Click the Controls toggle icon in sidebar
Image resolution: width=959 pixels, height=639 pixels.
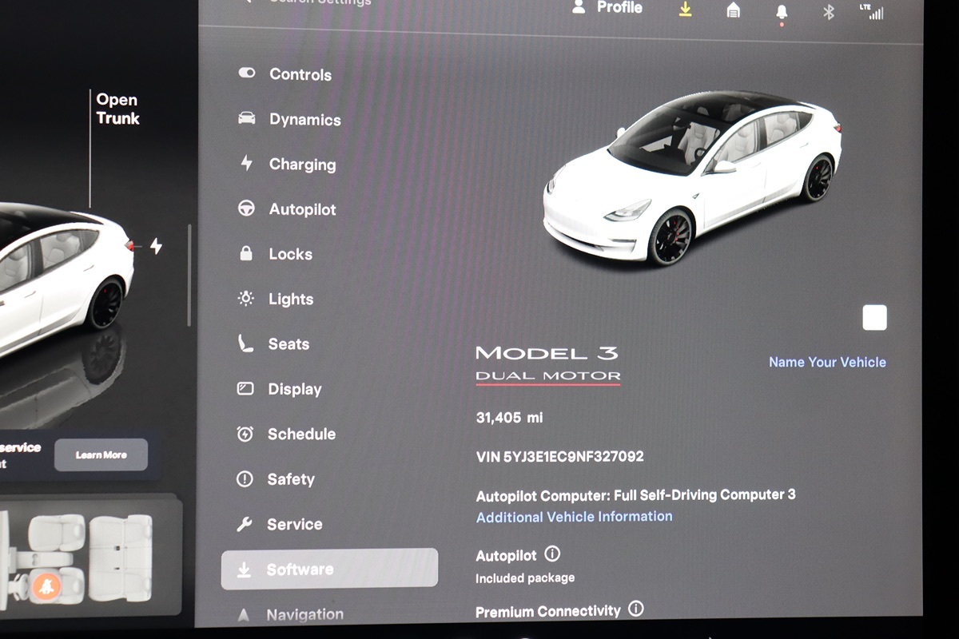[x=246, y=73]
